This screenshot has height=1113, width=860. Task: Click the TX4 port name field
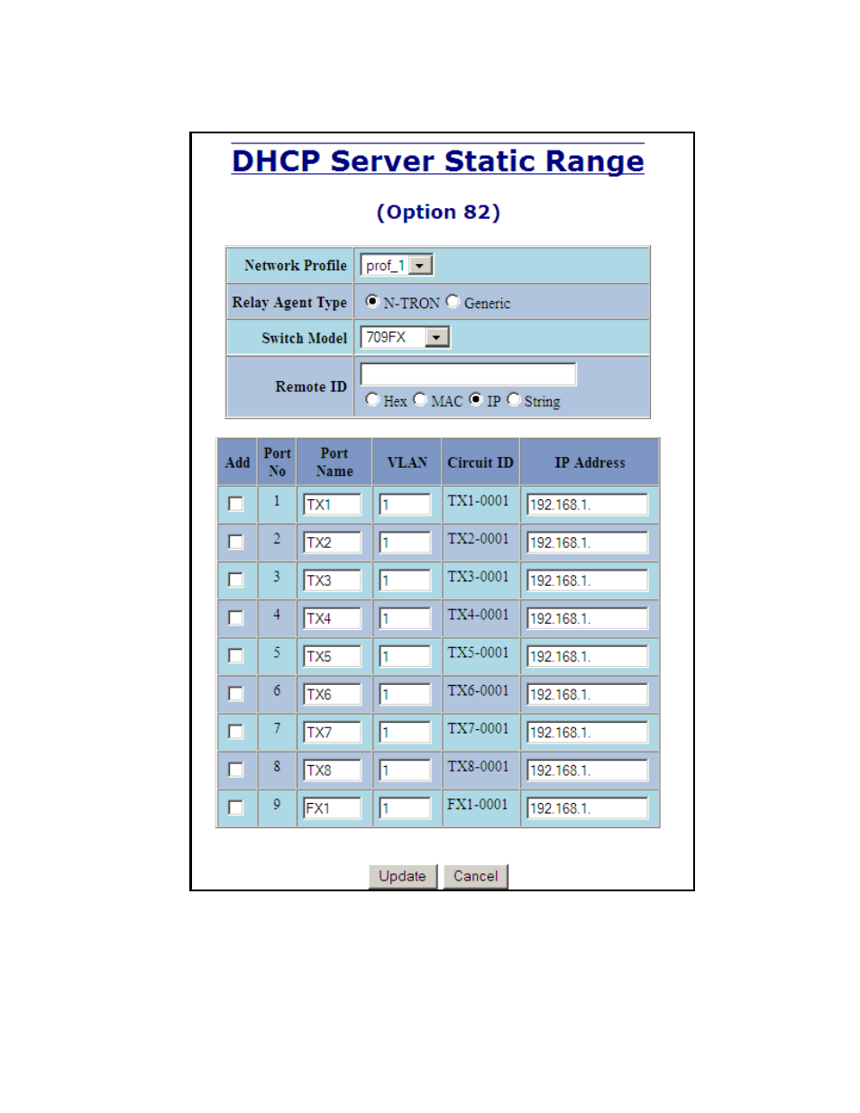[332, 618]
